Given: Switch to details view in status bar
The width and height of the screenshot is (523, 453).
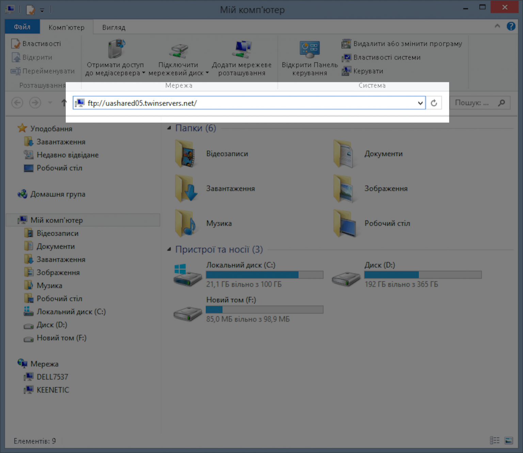Looking at the screenshot, I should (x=494, y=441).
